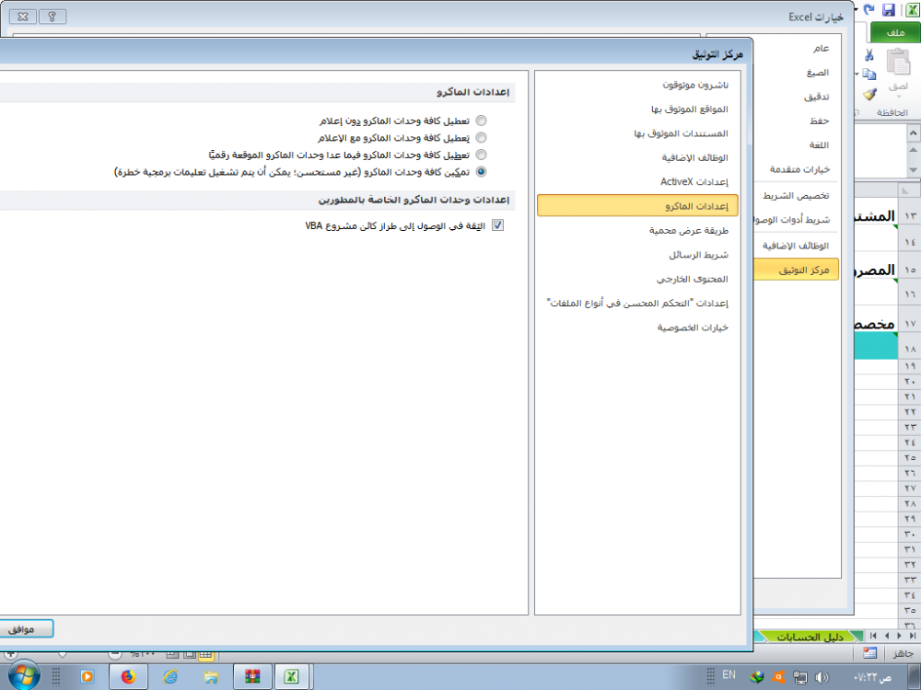The height and width of the screenshot is (690, 921).
Task: Click the موافق (OK) button
Action: pos(27,629)
